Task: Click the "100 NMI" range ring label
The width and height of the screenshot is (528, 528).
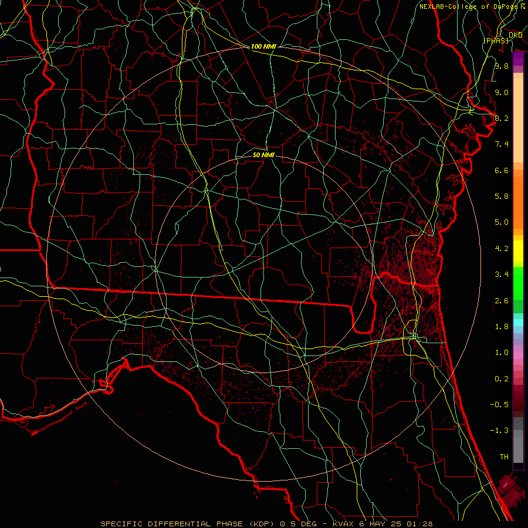Action: point(263,46)
